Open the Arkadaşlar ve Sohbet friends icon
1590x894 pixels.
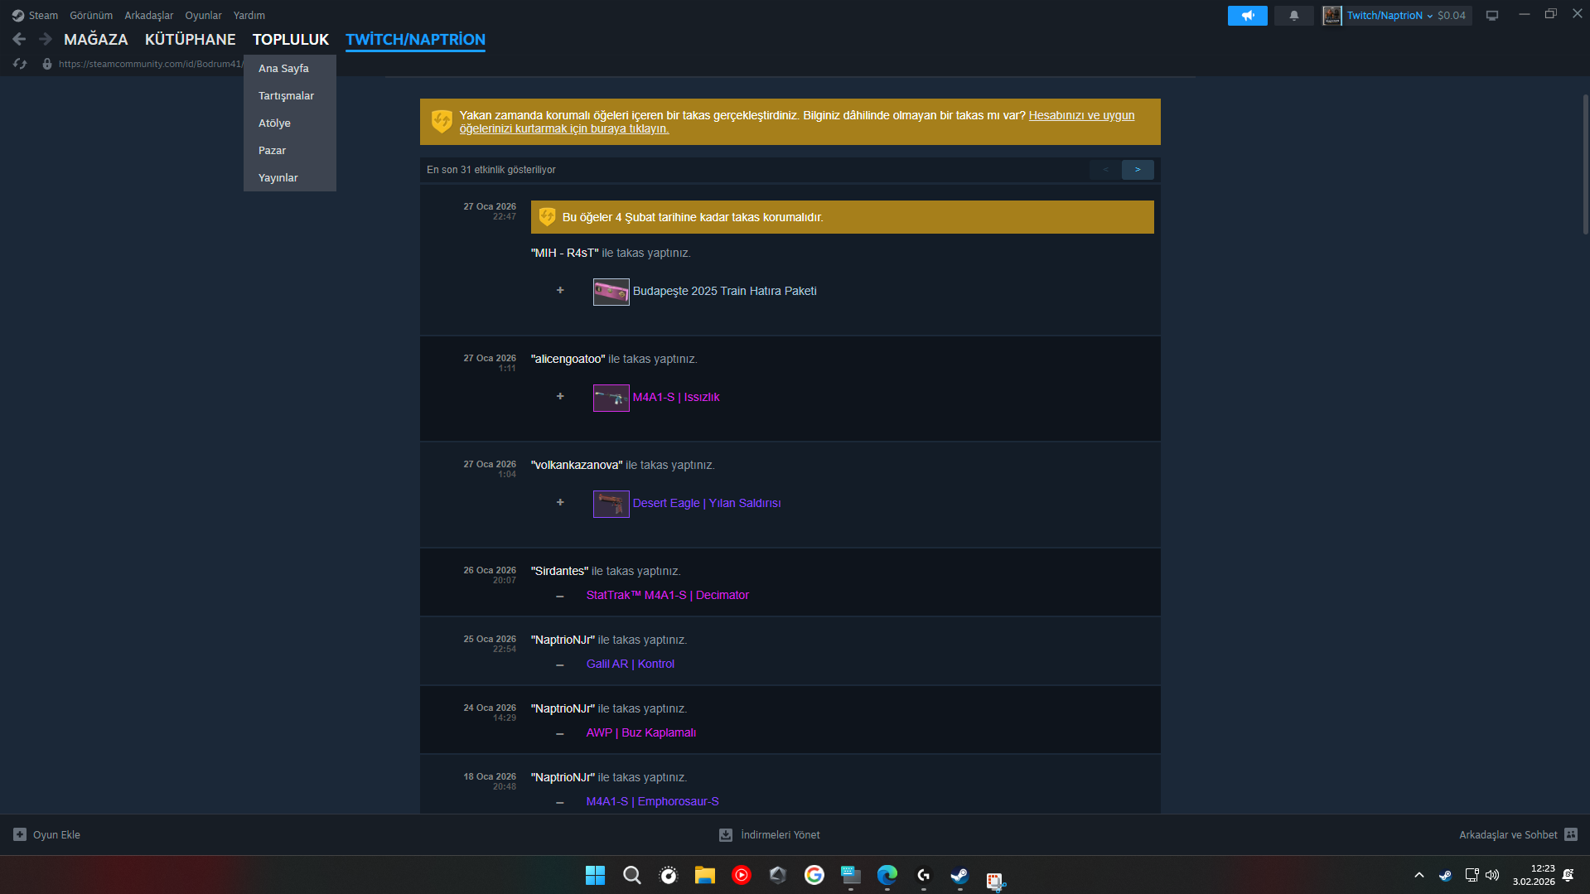click(1571, 834)
